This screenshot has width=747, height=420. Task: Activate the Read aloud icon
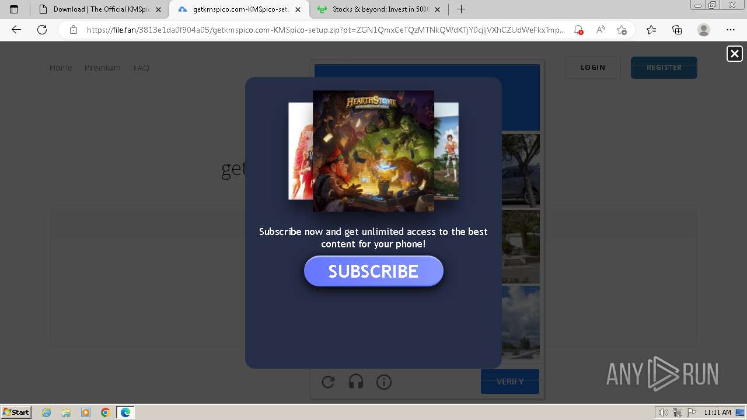pyautogui.click(x=600, y=30)
